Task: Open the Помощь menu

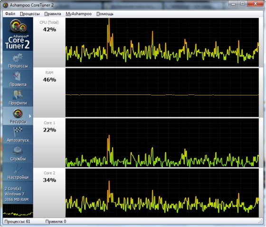Action: (105, 14)
